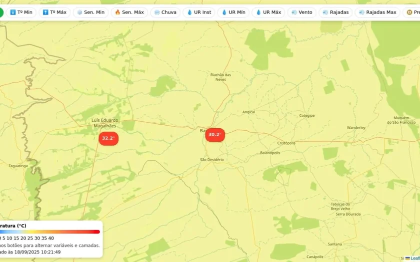Click the droplet icon on UR Inst

189,12
